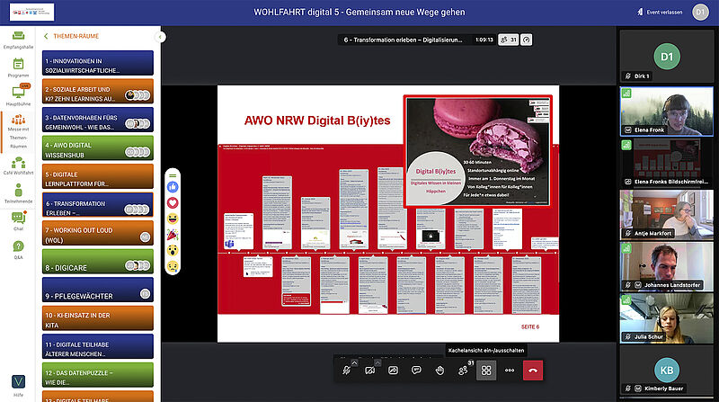The height and width of the screenshot is (402, 719).
Task: Collapse the Themen-Räume side panel
Action: coord(160,37)
